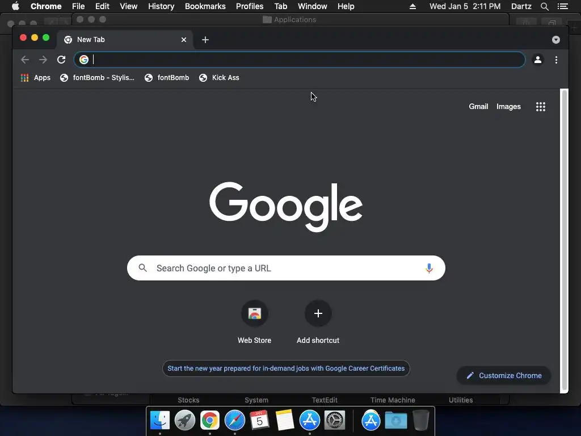Open the Trash in the Dock
Image resolution: width=581 pixels, height=436 pixels.
tap(421, 420)
